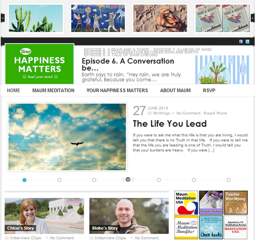Click the cactus photo thumbnail
255x240 pixels.
[x=36, y=18]
